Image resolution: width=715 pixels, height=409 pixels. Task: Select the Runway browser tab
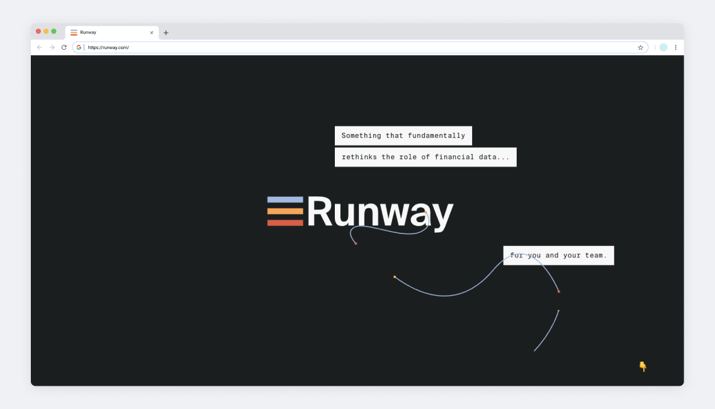coord(112,33)
